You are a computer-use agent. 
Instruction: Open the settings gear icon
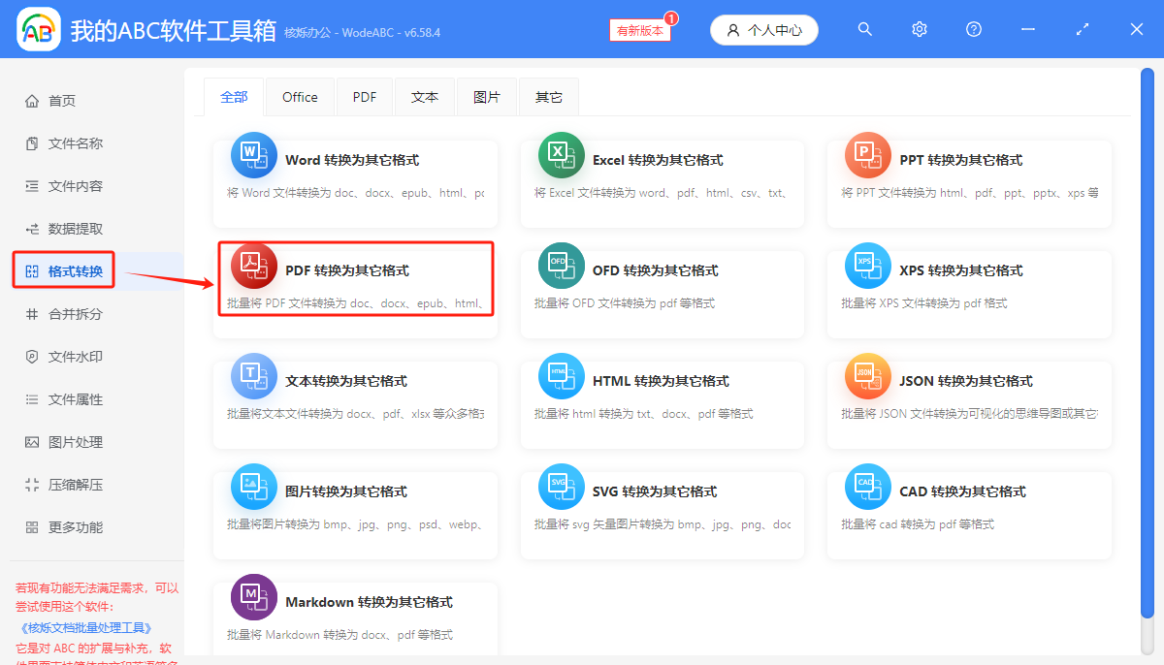(919, 29)
